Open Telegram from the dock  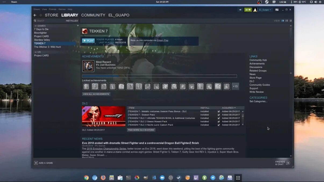click(x=213, y=178)
